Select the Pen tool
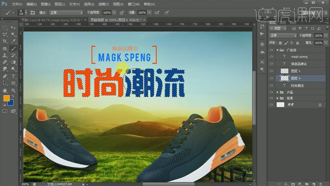 point(5,76)
